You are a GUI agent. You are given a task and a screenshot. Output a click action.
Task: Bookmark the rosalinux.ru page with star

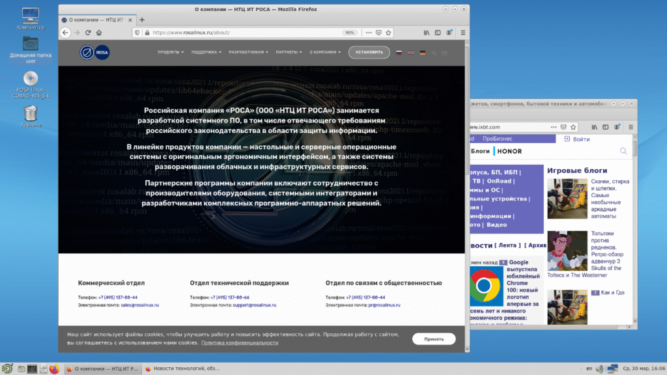390,33
